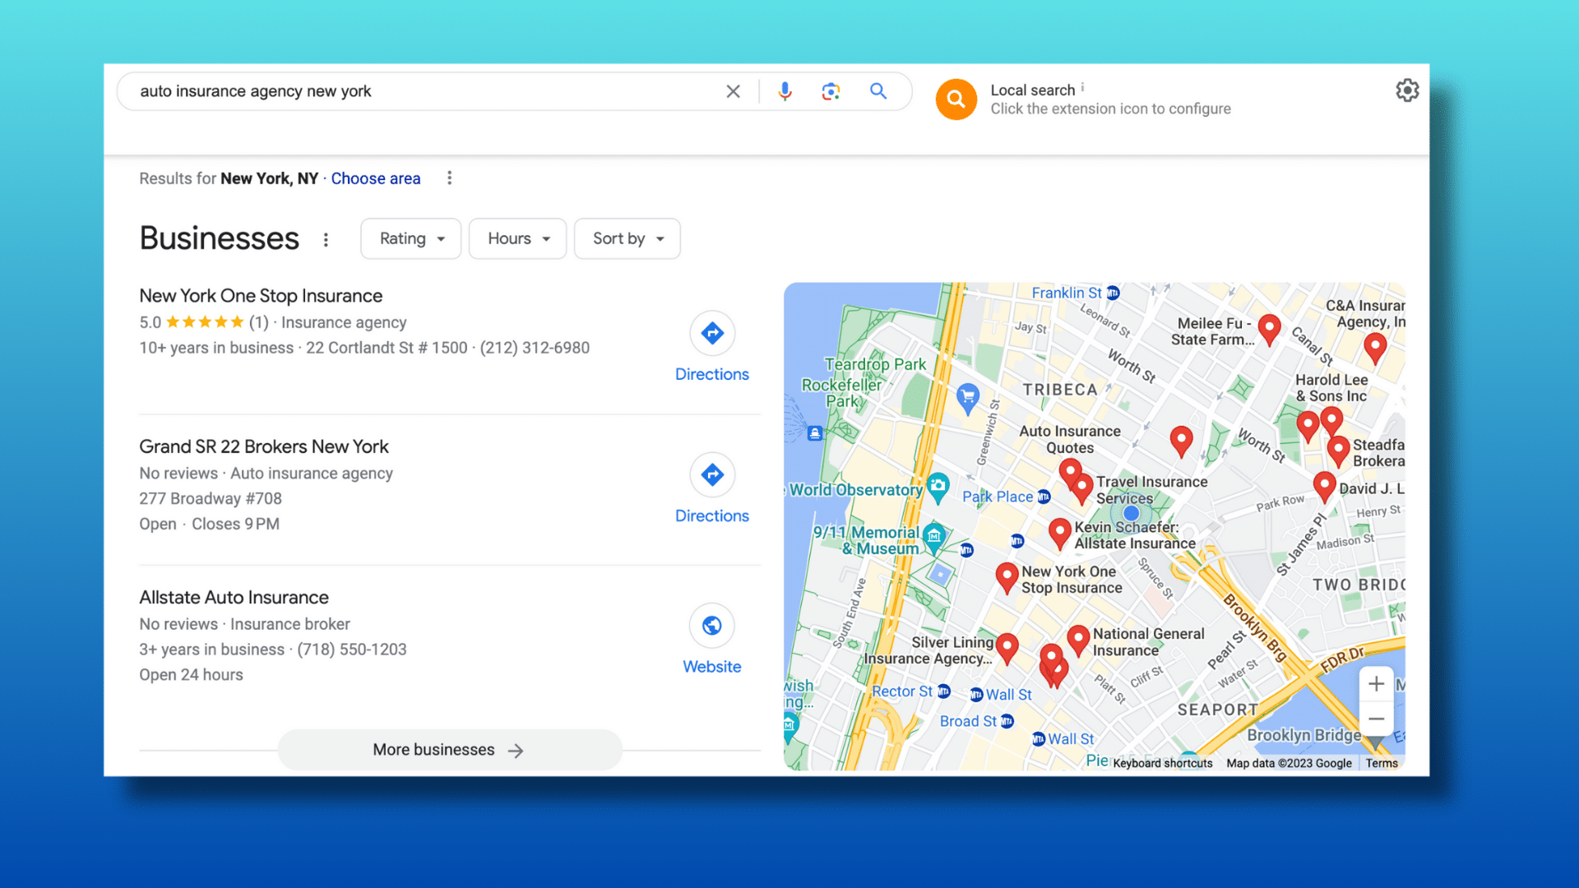Image resolution: width=1579 pixels, height=888 pixels.
Task: Click the clear search X button
Action: pyautogui.click(x=733, y=90)
